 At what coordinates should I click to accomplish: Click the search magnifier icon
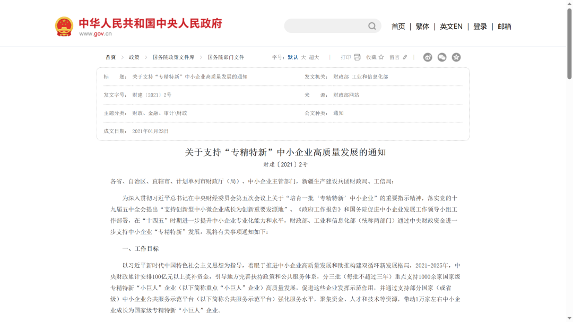pos(372,26)
